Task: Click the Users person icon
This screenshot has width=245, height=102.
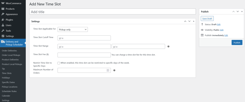Action: tap(3, 25)
